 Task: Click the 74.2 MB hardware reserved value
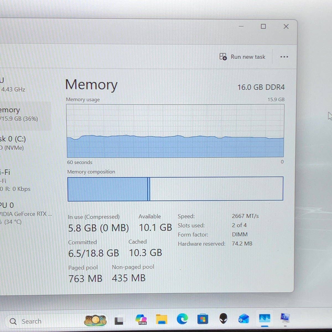pos(242,244)
